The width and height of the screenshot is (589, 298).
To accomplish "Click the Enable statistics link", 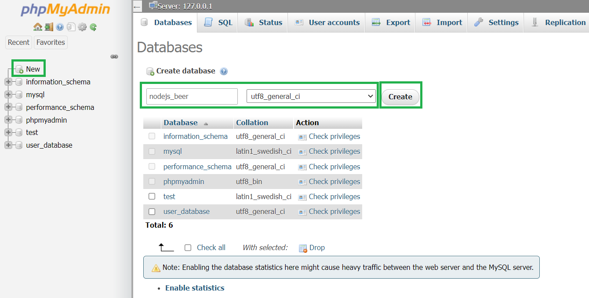I will (x=195, y=288).
